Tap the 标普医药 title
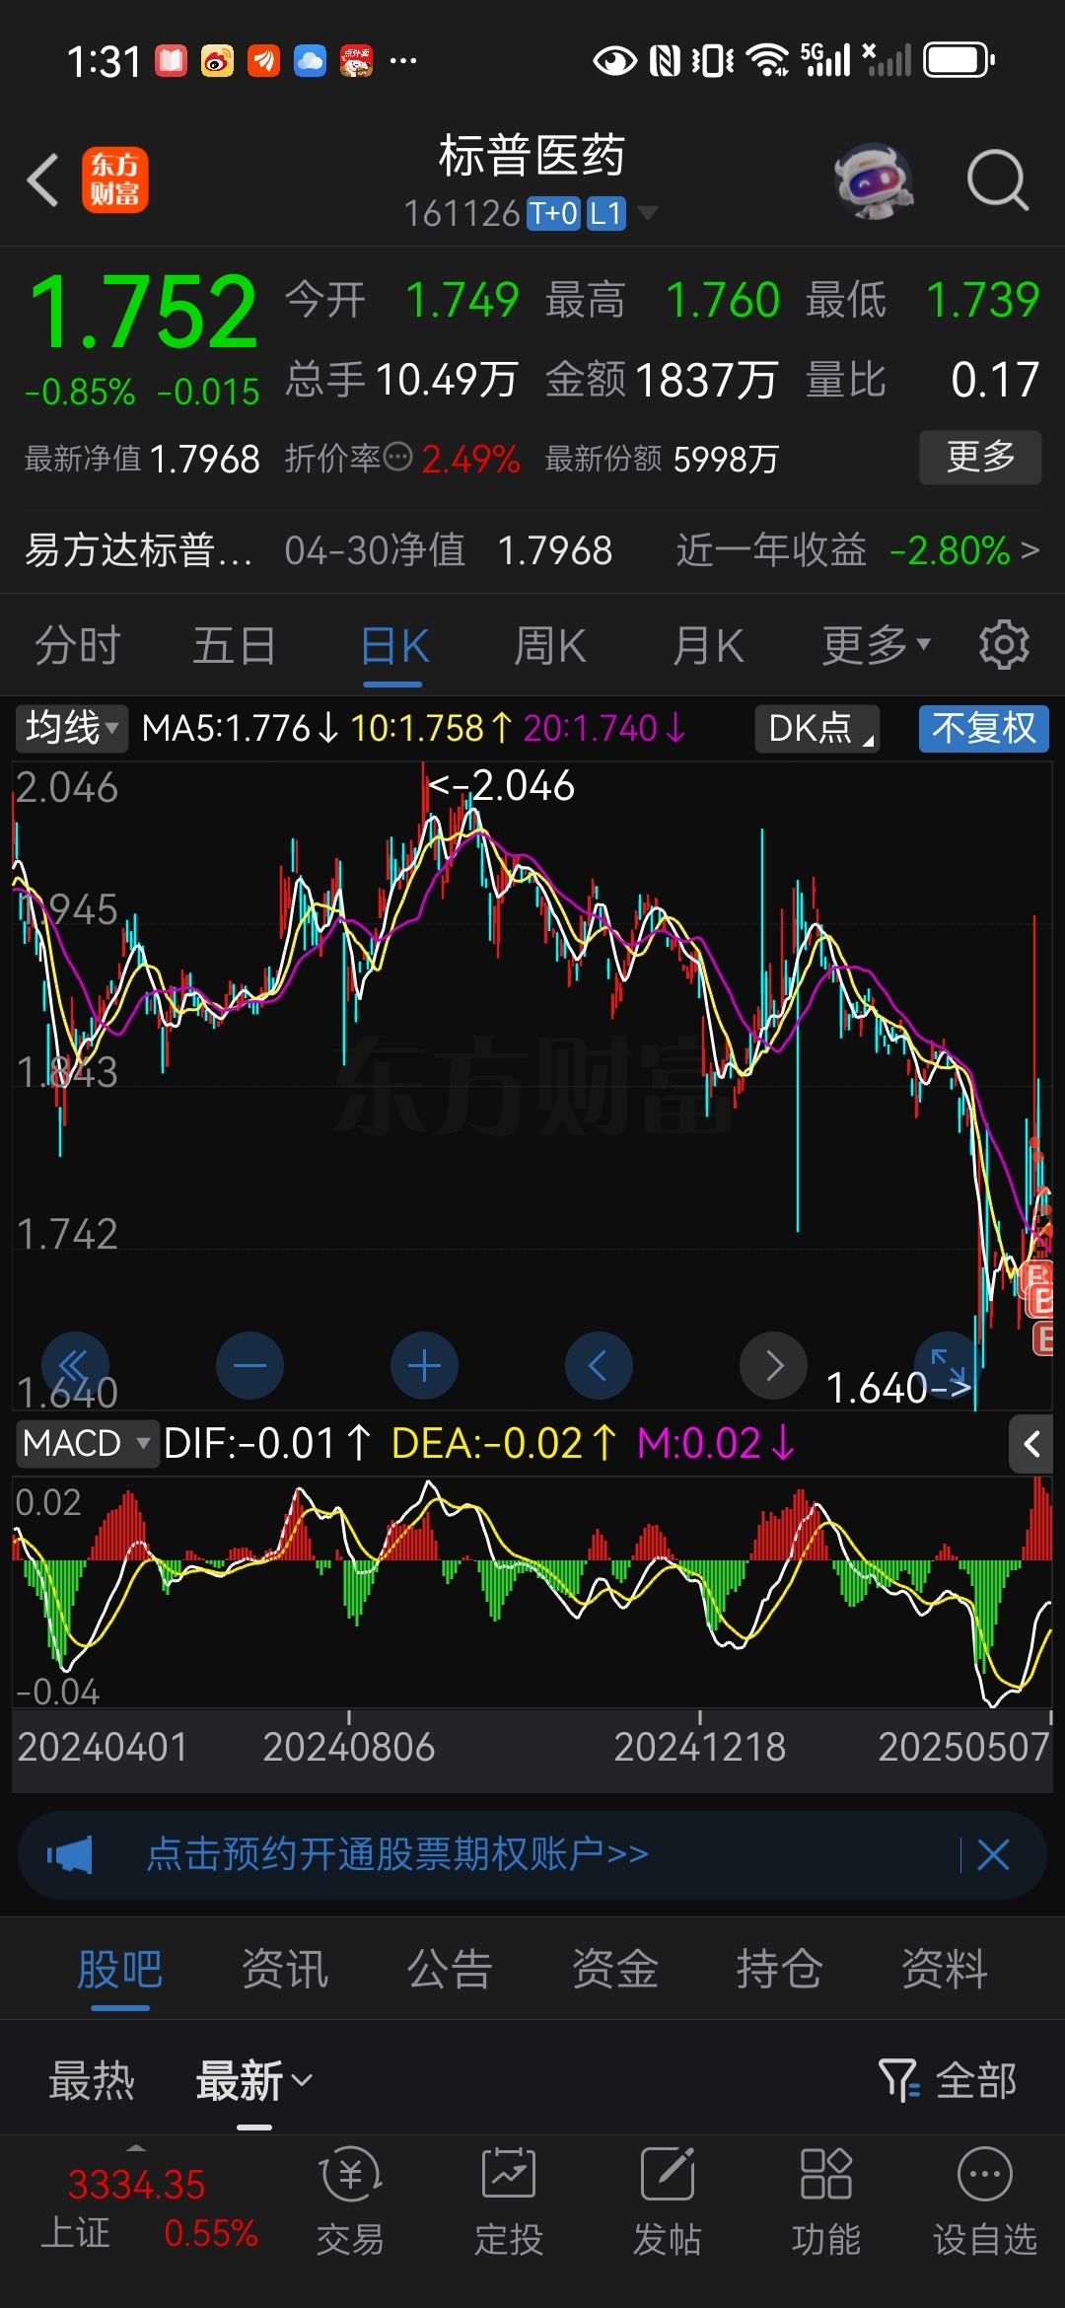 532,156
